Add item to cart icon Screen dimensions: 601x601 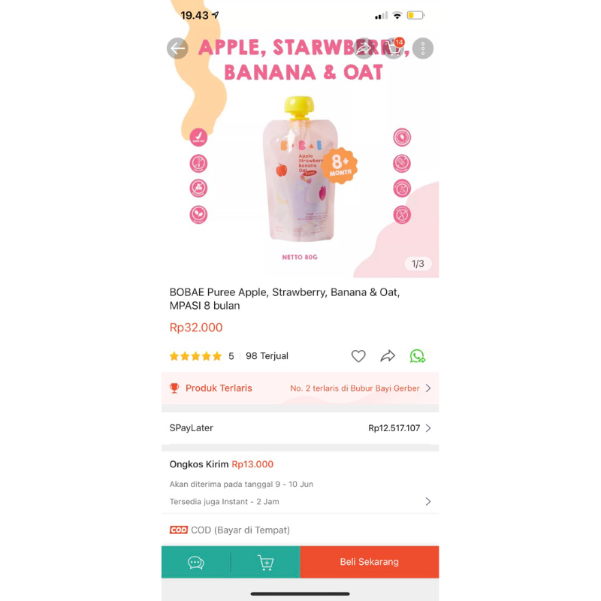click(x=266, y=562)
